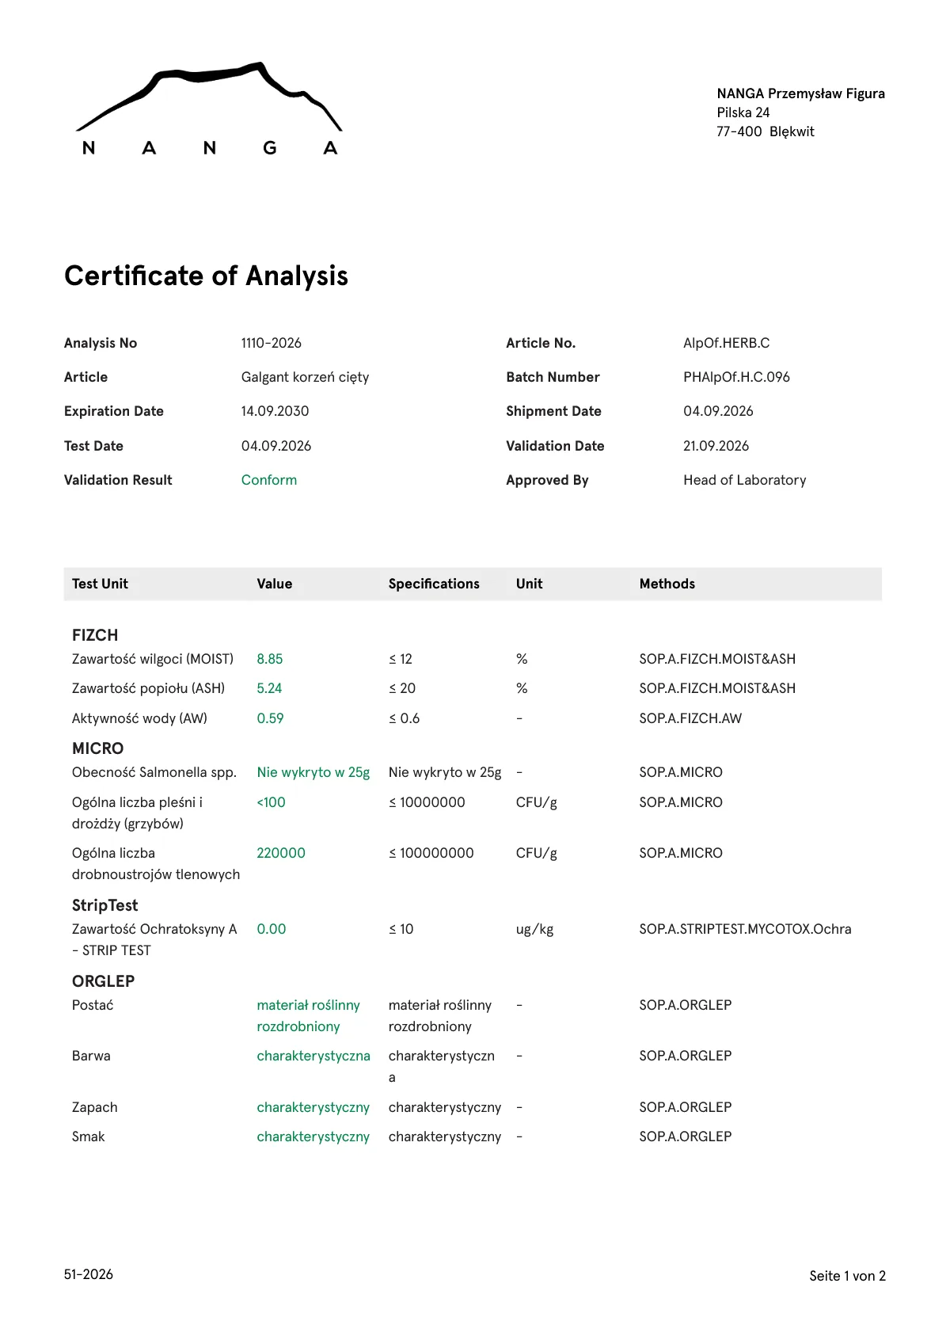Click batch number PHAlpOf.H.C.096

coord(736,377)
